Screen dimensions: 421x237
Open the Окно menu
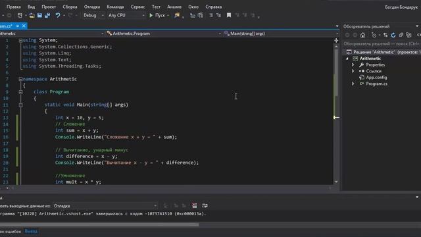click(193, 7)
